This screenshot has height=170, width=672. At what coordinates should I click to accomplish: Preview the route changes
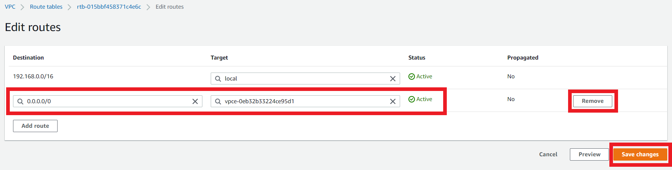click(x=589, y=154)
